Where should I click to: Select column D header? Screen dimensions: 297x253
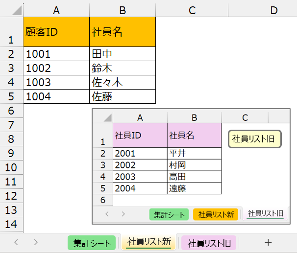[273, 9]
